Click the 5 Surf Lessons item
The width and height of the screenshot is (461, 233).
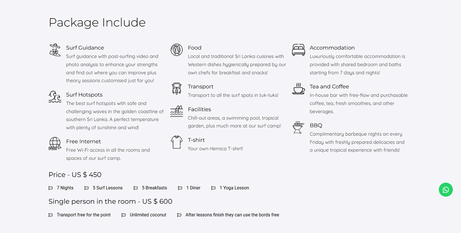[107, 188]
